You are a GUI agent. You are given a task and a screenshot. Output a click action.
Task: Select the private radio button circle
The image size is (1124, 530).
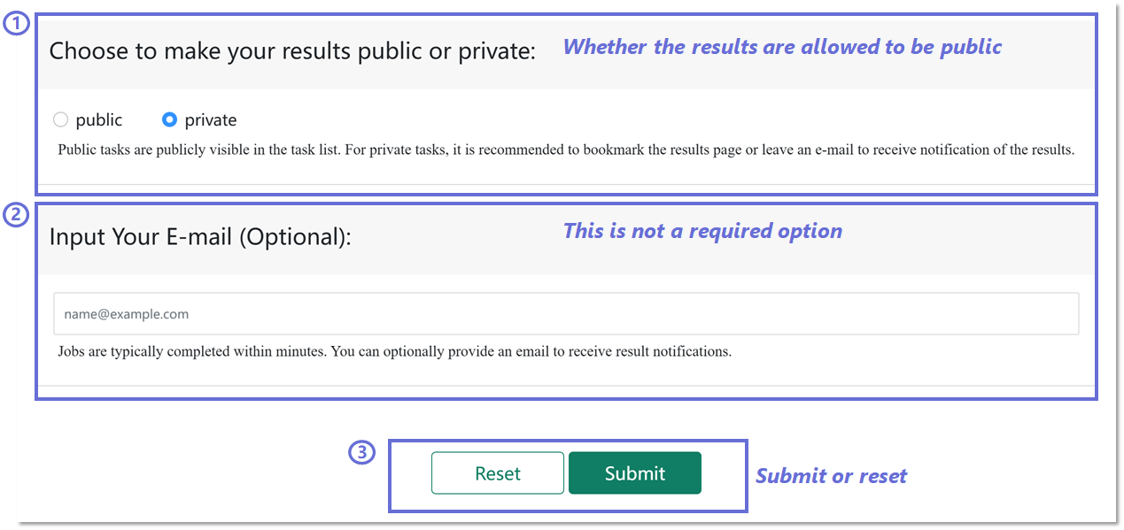click(x=170, y=119)
